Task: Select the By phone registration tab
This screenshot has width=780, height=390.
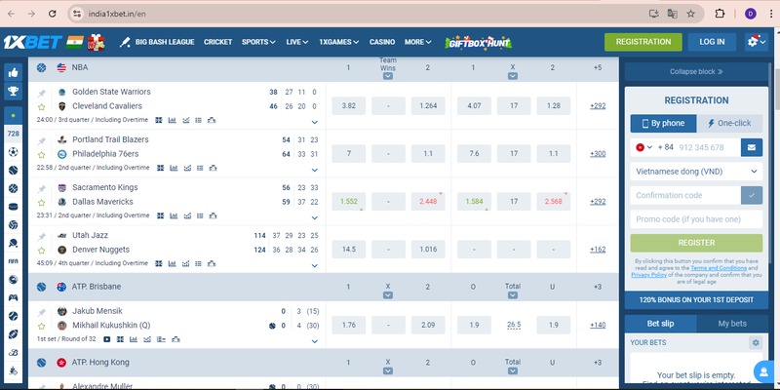Action: pyautogui.click(x=664, y=124)
